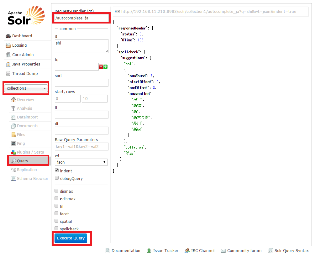
Task: Click the Community forum envelope icon
Action: click(223, 250)
